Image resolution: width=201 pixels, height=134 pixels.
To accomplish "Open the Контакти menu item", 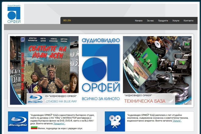I will 188,21.
